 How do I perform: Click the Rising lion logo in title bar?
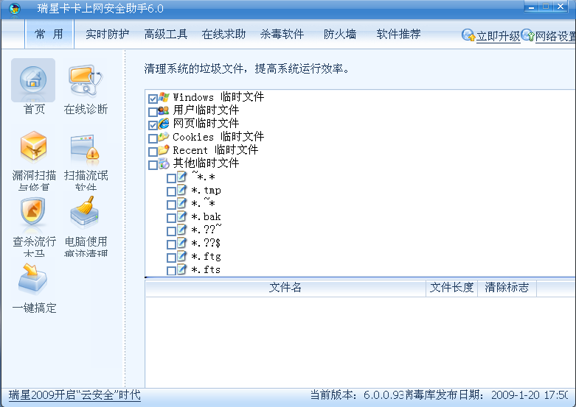click(x=15, y=8)
